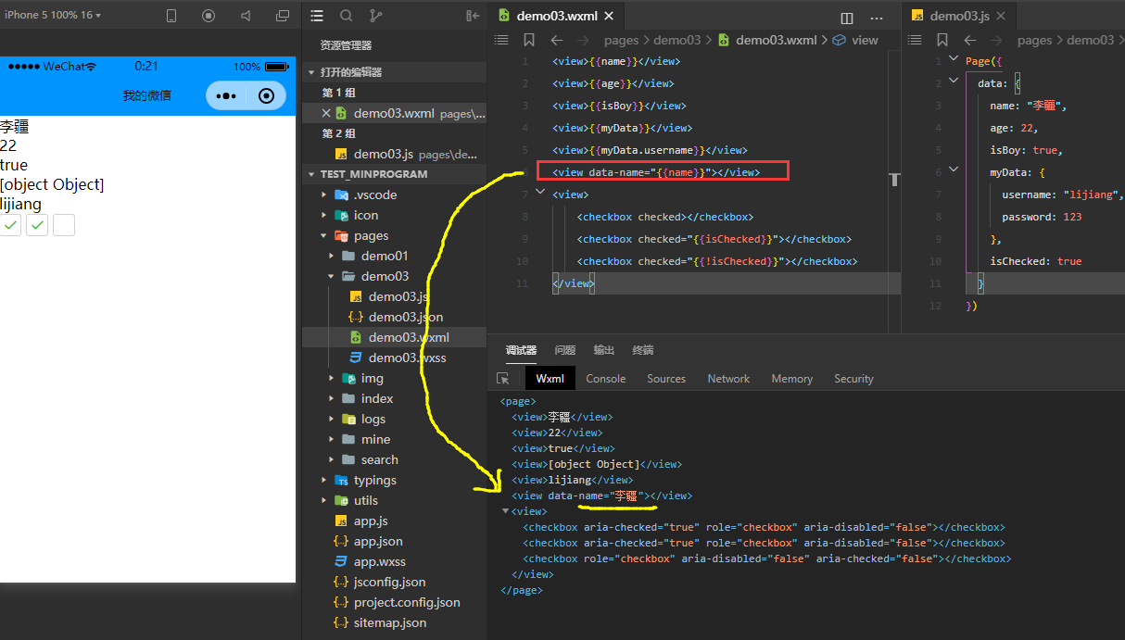Open the iPhone 5 device dropdown
This screenshot has width=1125, height=640.
click(x=53, y=16)
